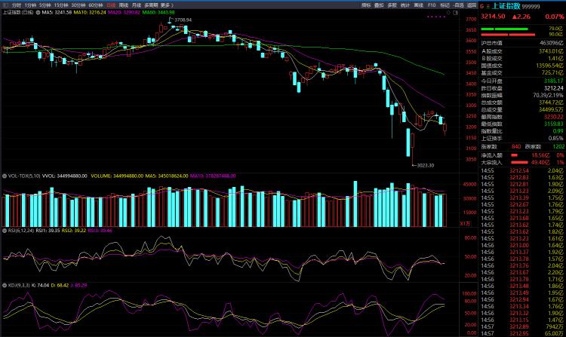Open the main chart MA settings circle icon

pyautogui.click(x=38, y=13)
